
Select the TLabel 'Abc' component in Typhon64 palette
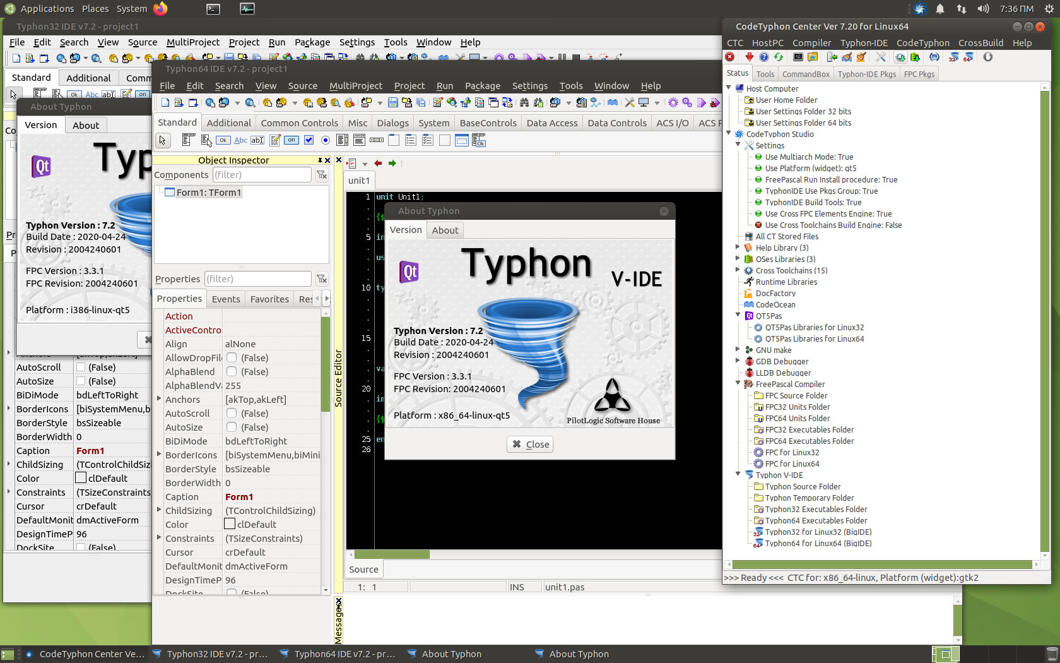(x=240, y=140)
